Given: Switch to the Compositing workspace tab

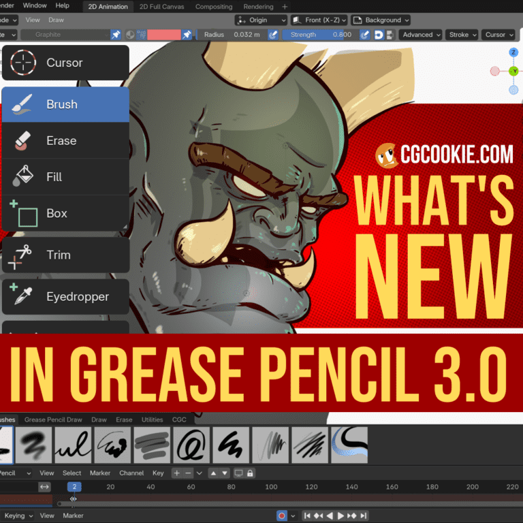Looking at the screenshot, I should point(214,7).
